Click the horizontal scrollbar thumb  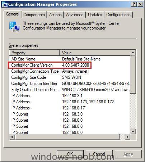(67, 137)
